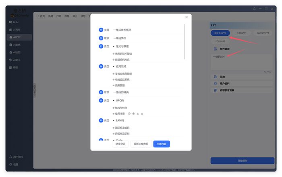This screenshot has width=282, height=177.
Task: Collapse the 定义与原理 outline section
Action: 114,46
